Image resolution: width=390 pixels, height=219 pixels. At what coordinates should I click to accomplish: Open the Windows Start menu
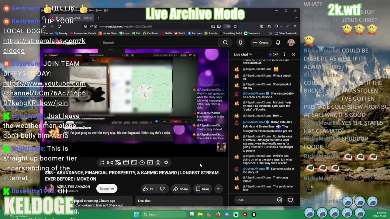pos(136,214)
